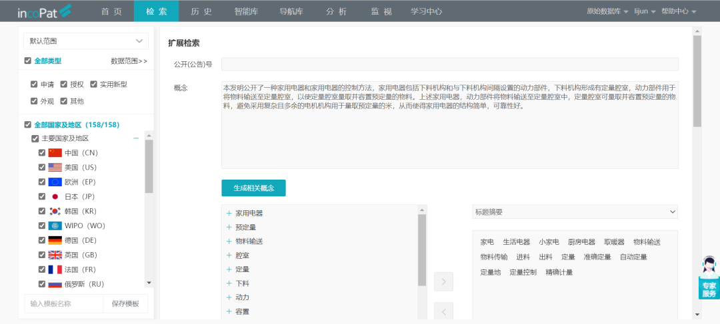Switch to the 分析 tab
The image size is (720, 324).
click(x=336, y=11)
